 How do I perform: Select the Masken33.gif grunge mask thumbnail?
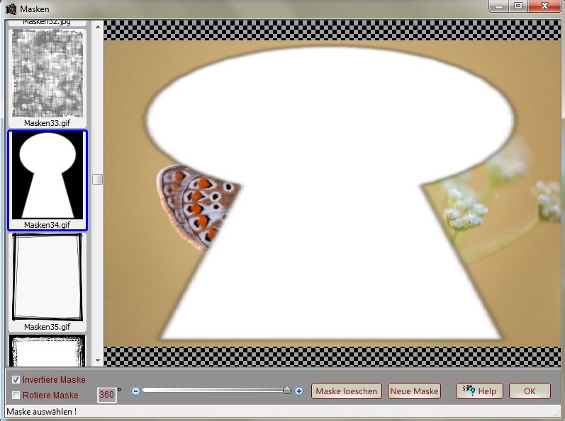click(x=47, y=74)
